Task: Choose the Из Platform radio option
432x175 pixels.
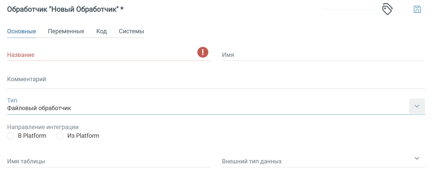Action: click(60, 136)
